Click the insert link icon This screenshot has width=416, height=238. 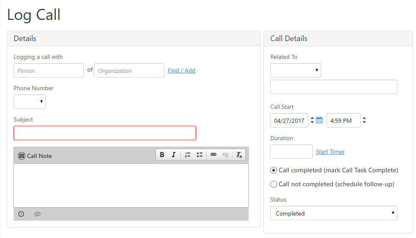(214, 155)
